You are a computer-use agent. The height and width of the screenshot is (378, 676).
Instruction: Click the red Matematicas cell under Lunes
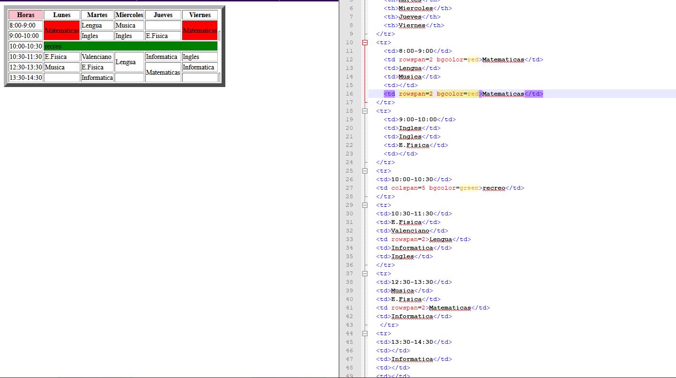[x=62, y=30]
